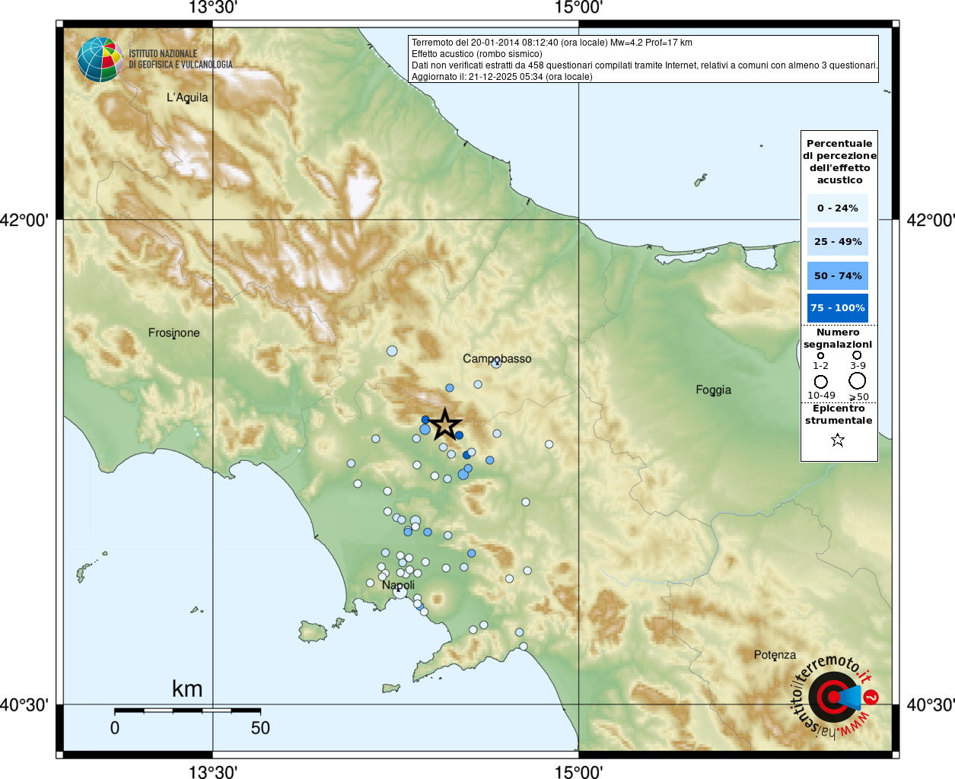Click the 'Dati non verificati' line
955x779 pixels.
pyautogui.click(x=645, y=65)
